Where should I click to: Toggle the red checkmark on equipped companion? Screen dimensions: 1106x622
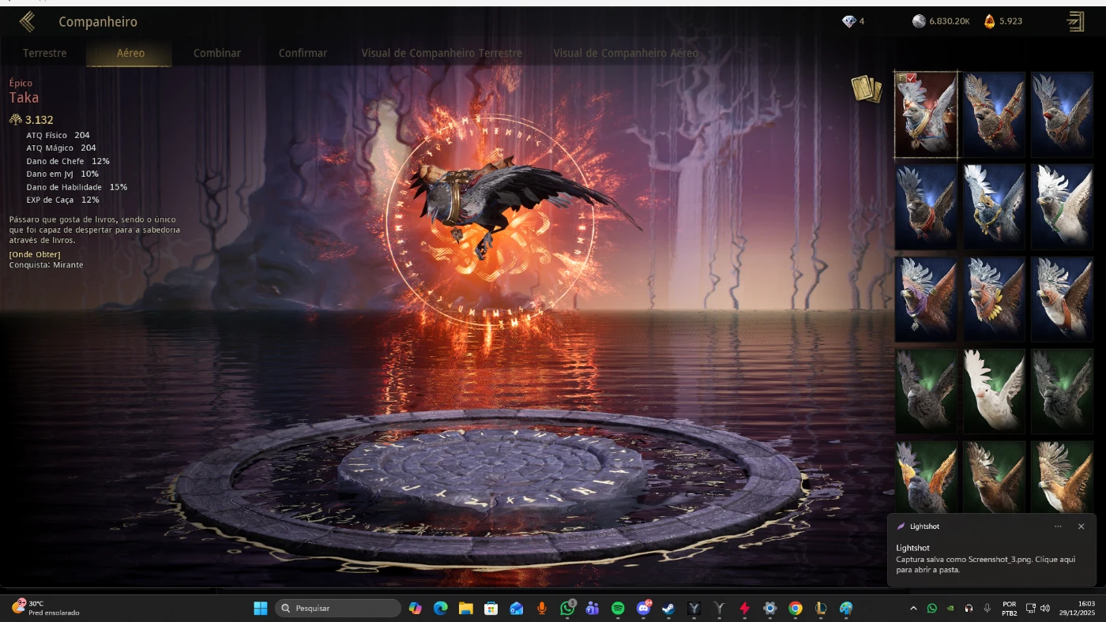(912, 78)
